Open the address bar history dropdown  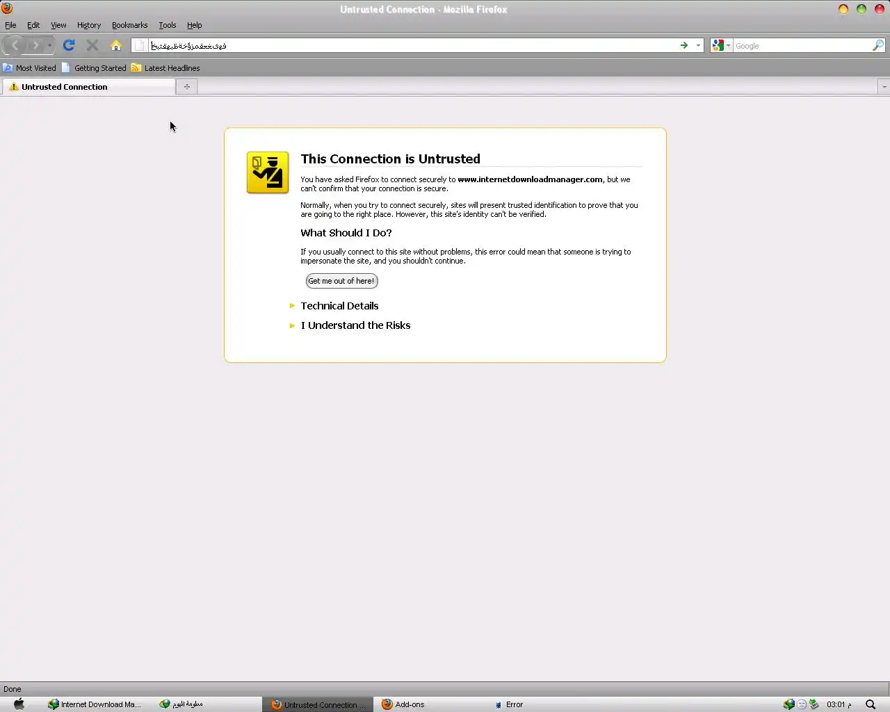[x=698, y=45]
